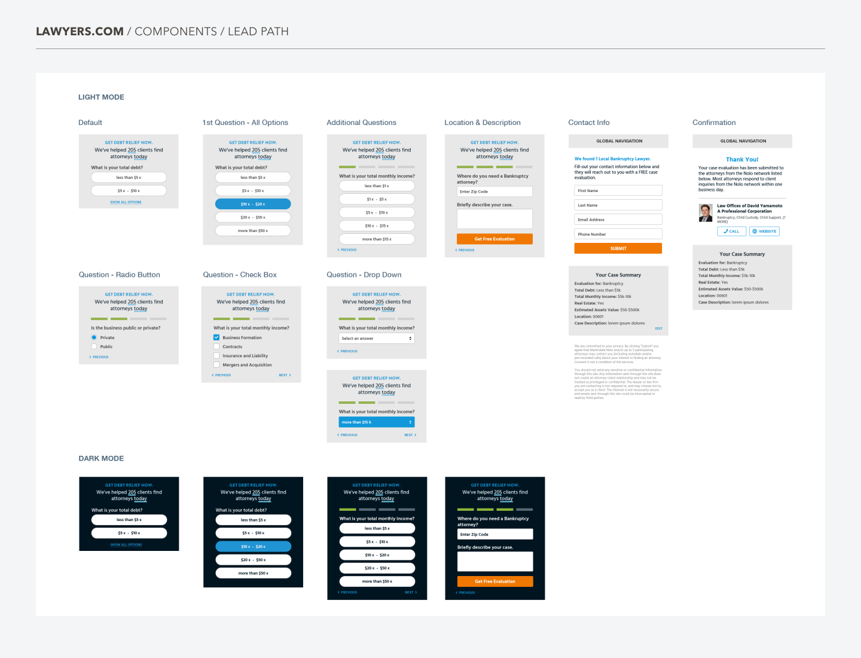This screenshot has width=861, height=658.
Task: Choose 'less than $5 k' in light Default card
Action: [129, 178]
